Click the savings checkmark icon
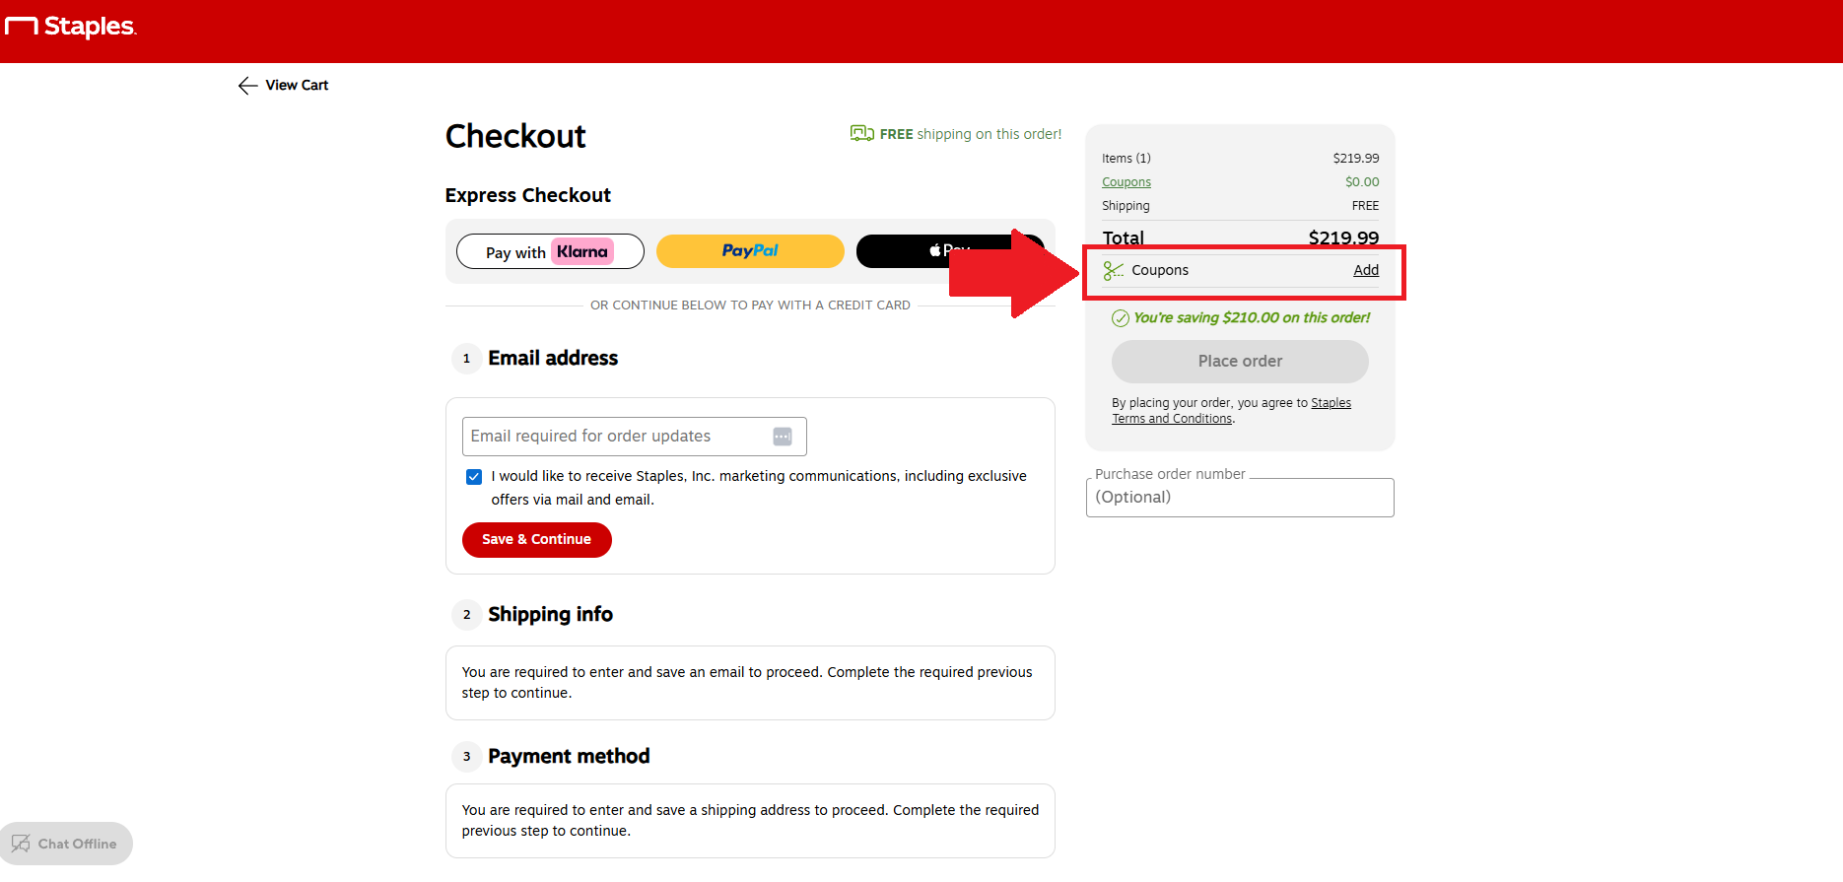Image resolution: width=1843 pixels, height=882 pixels. [x=1121, y=318]
